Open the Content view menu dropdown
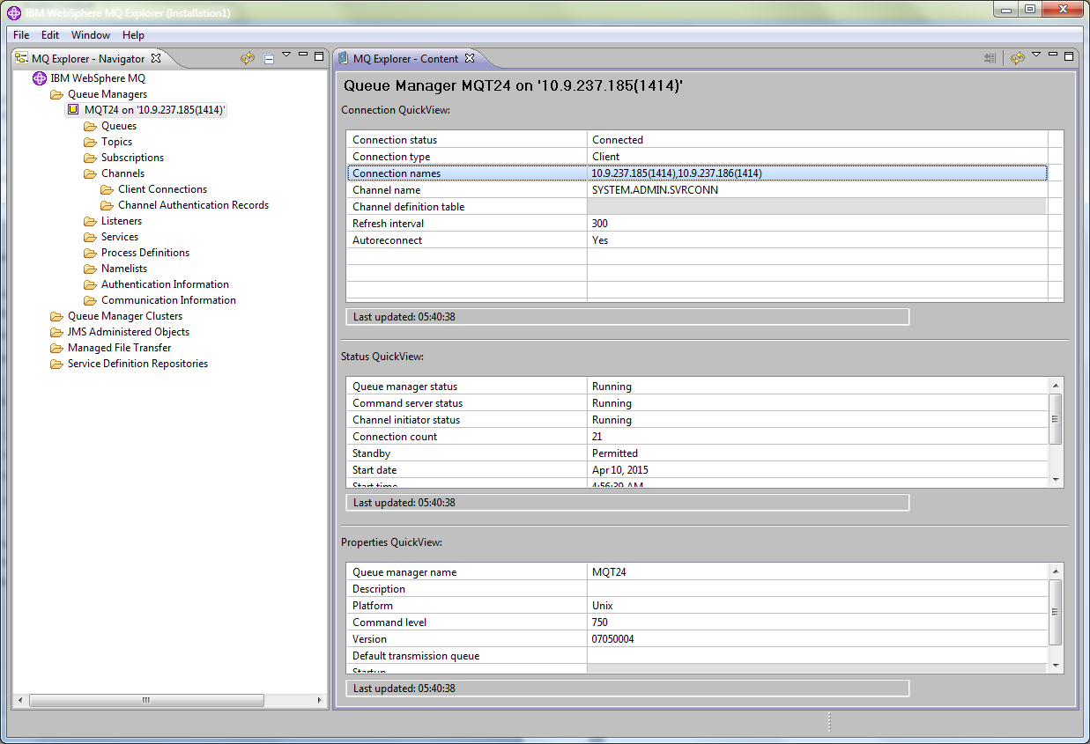The height and width of the screenshot is (744, 1090). point(1036,55)
